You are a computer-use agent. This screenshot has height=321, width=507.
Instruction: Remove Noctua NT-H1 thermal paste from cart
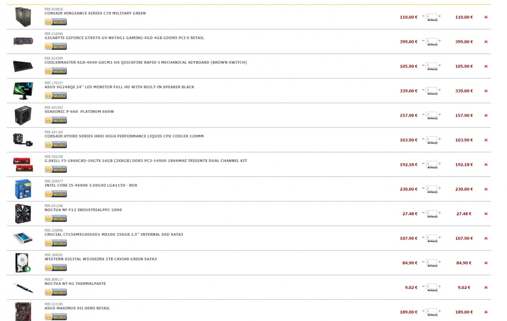486,287
